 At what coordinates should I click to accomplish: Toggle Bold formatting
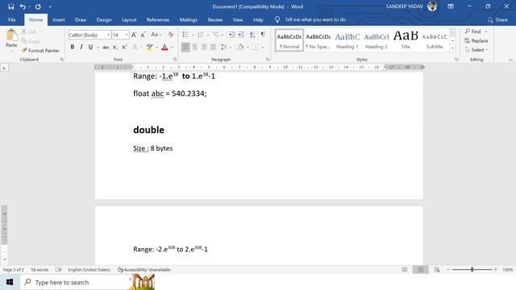pyautogui.click(x=73, y=48)
